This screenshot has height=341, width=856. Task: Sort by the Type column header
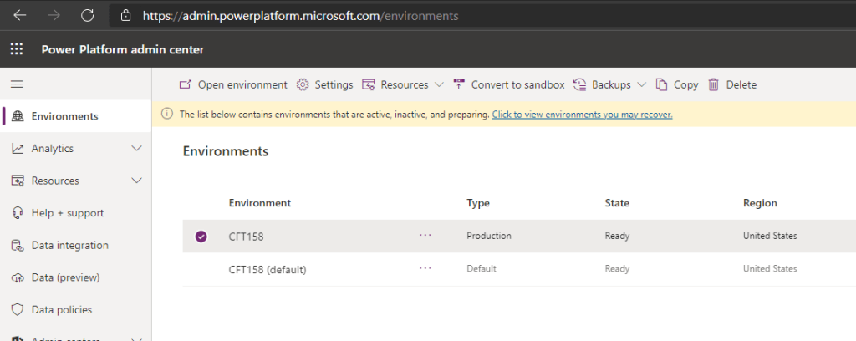point(478,203)
